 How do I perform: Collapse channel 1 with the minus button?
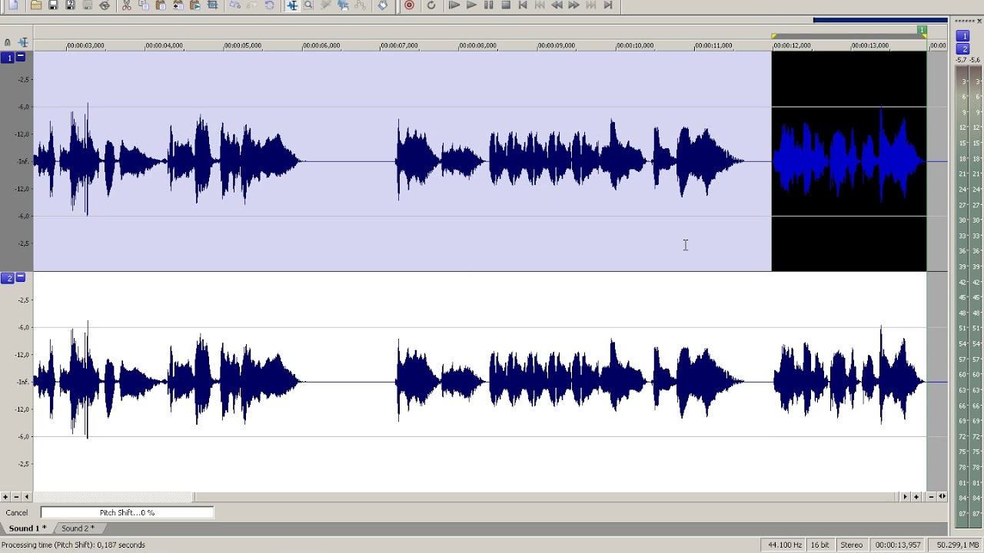click(21, 57)
